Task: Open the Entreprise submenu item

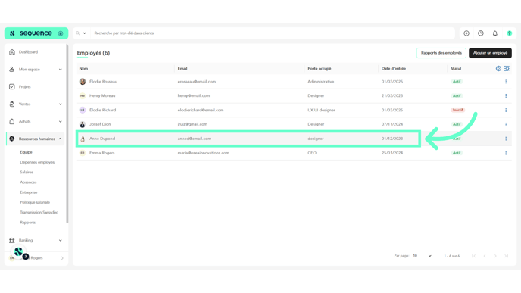Action: pos(29,192)
